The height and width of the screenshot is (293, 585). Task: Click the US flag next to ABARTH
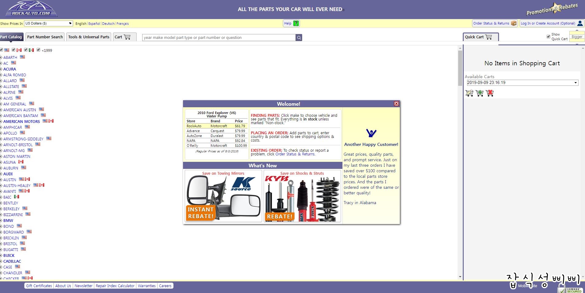[22, 57]
